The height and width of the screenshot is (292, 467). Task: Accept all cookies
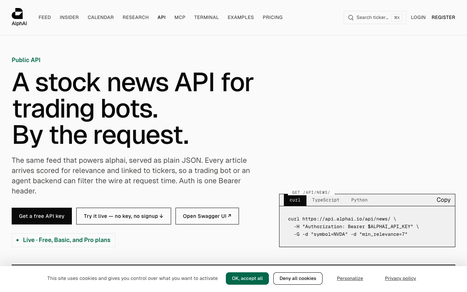247,278
